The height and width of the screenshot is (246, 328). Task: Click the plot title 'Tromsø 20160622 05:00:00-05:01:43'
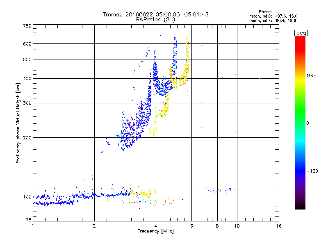pos(155,14)
